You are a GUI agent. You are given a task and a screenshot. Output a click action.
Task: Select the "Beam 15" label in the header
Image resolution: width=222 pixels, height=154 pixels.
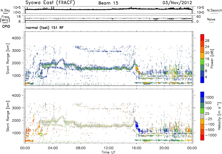108,3
